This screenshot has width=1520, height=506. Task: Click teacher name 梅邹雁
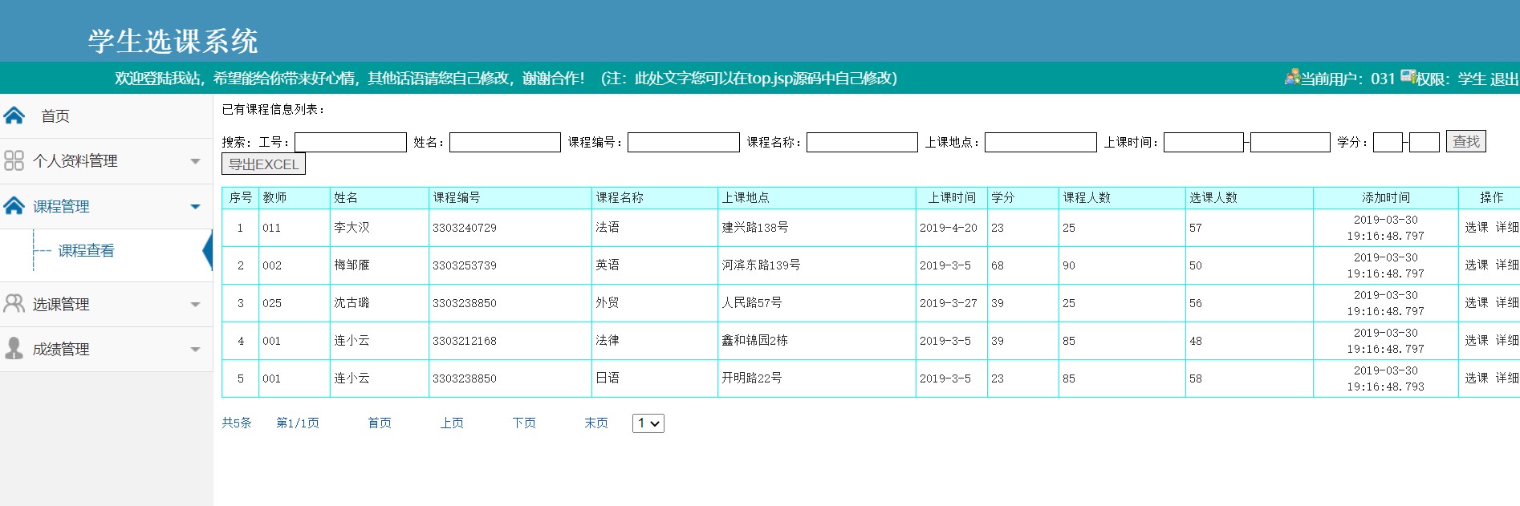tap(352, 265)
